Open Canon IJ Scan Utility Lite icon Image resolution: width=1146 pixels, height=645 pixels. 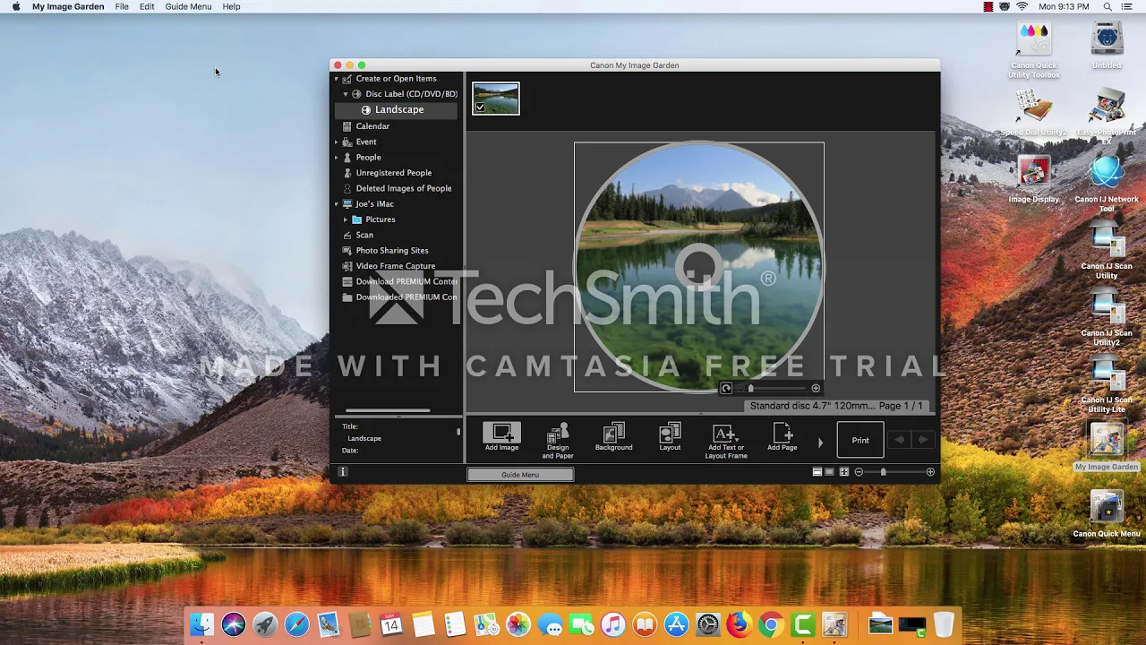(x=1107, y=385)
